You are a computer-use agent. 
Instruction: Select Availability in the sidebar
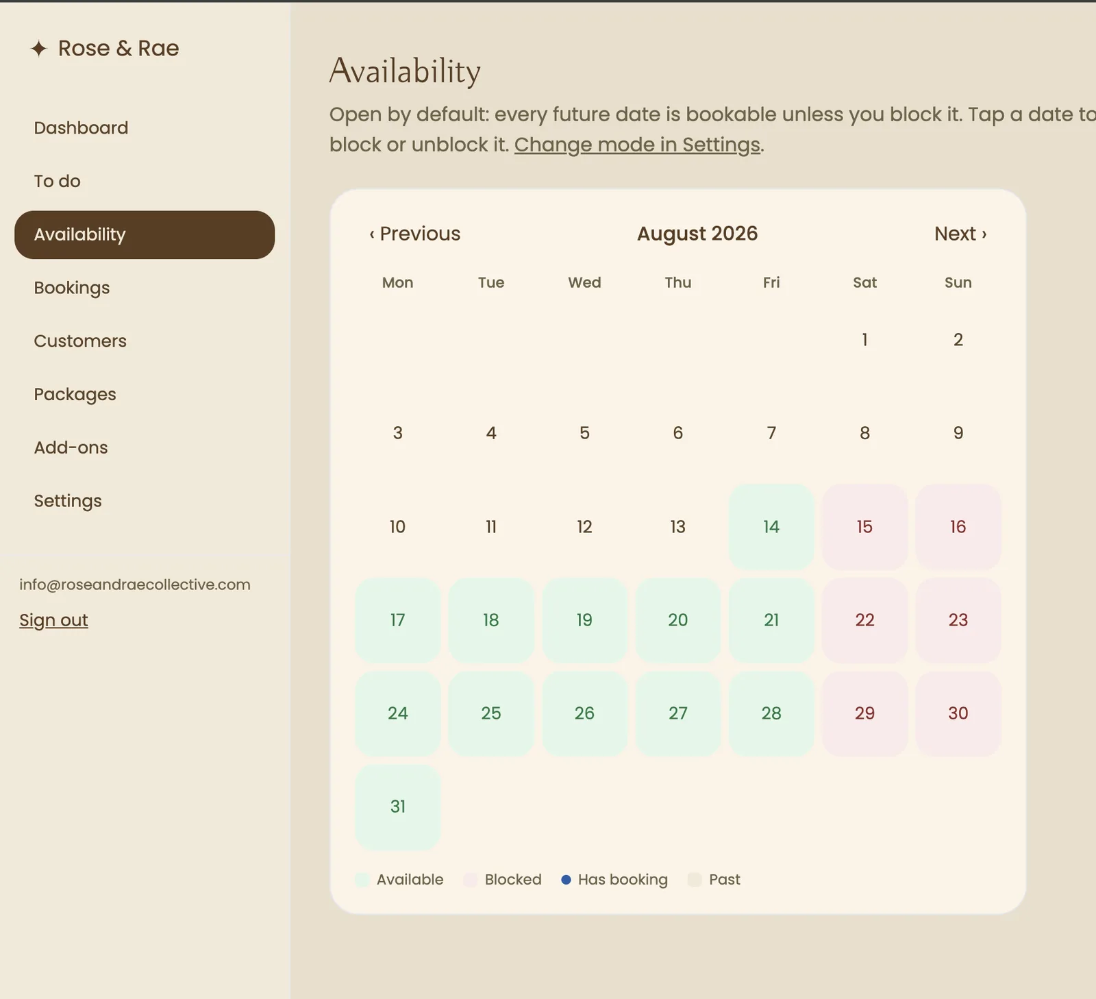pos(145,235)
